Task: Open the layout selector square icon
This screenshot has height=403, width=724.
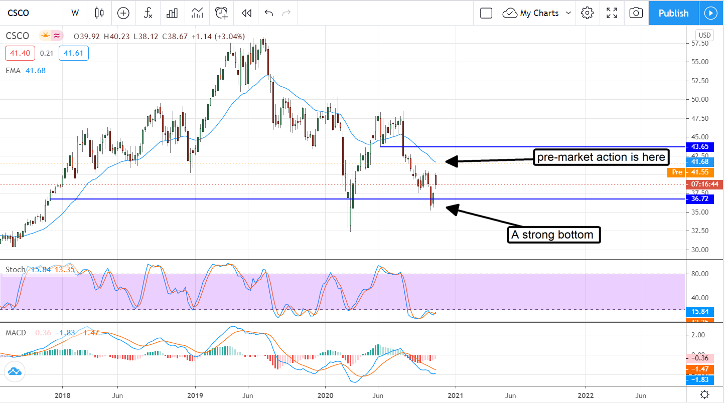Action: coord(486,13)
